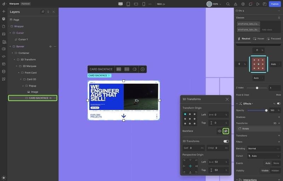Select the tablet breakpoint device icon
283x181 pixels.
click(128, 4)
